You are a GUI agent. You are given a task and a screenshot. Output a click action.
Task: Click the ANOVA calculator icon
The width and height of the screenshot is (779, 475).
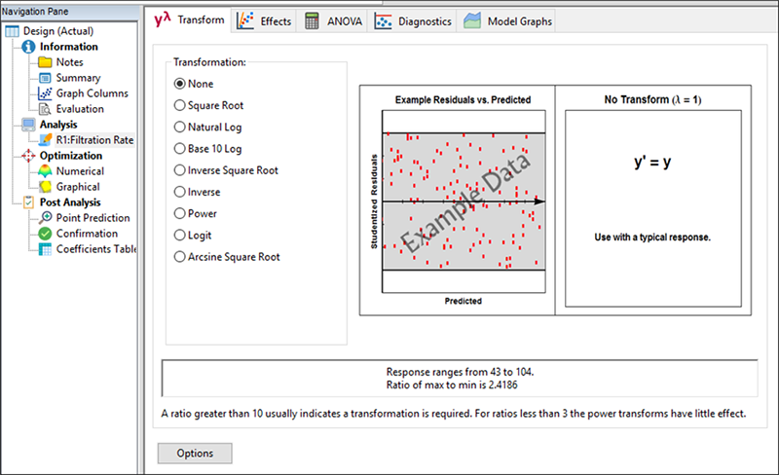[x=312, y=20]
